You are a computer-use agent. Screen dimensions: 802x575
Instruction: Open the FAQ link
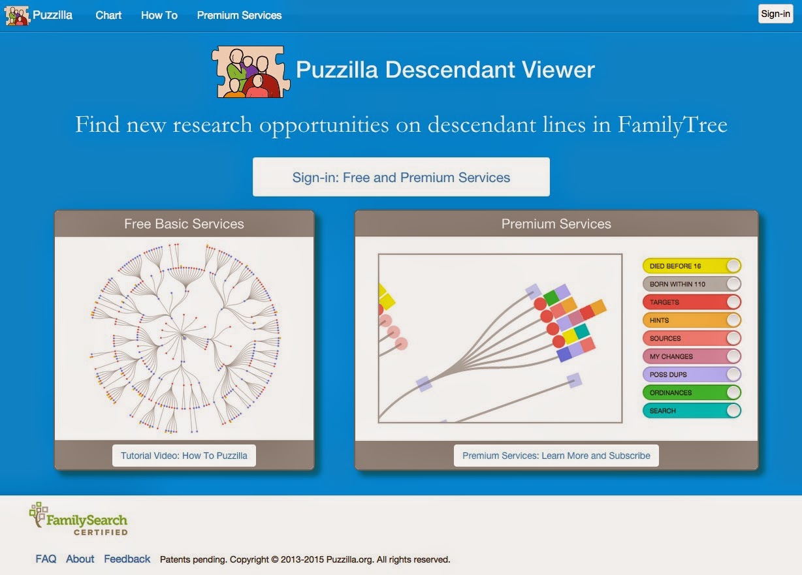pos(46,559)
